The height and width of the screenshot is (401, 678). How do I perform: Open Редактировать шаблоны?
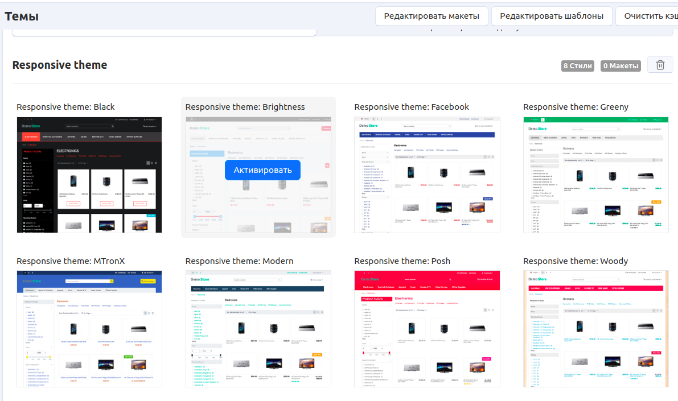[551, 16]
